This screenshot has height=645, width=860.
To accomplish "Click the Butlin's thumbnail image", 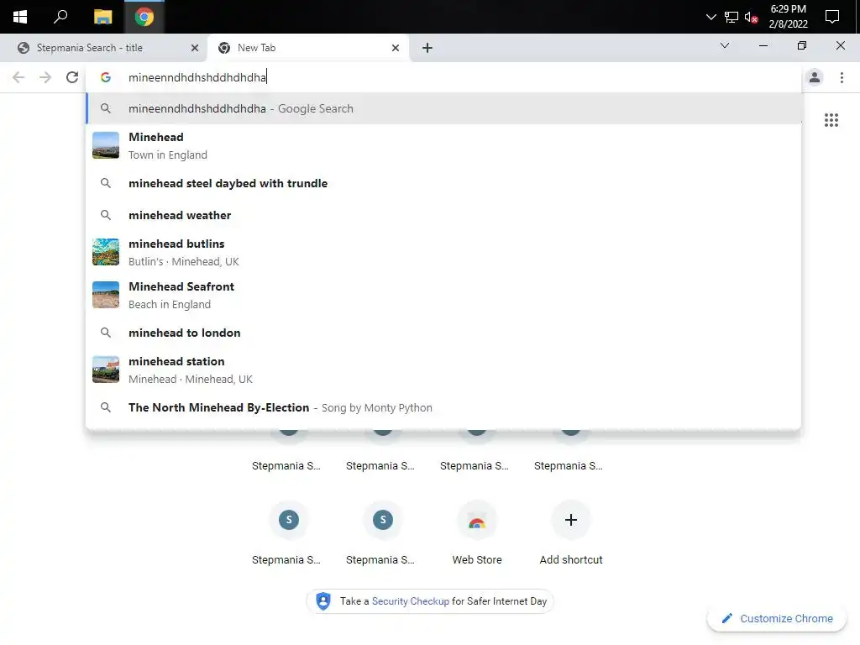I will click(106, 252).
